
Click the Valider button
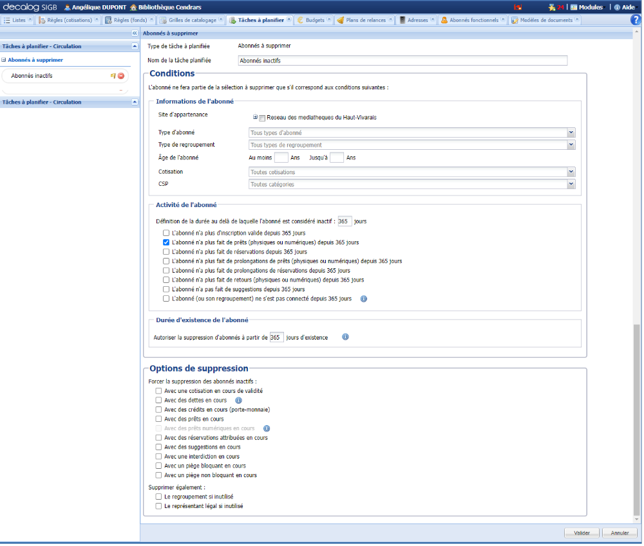[581, 532]
